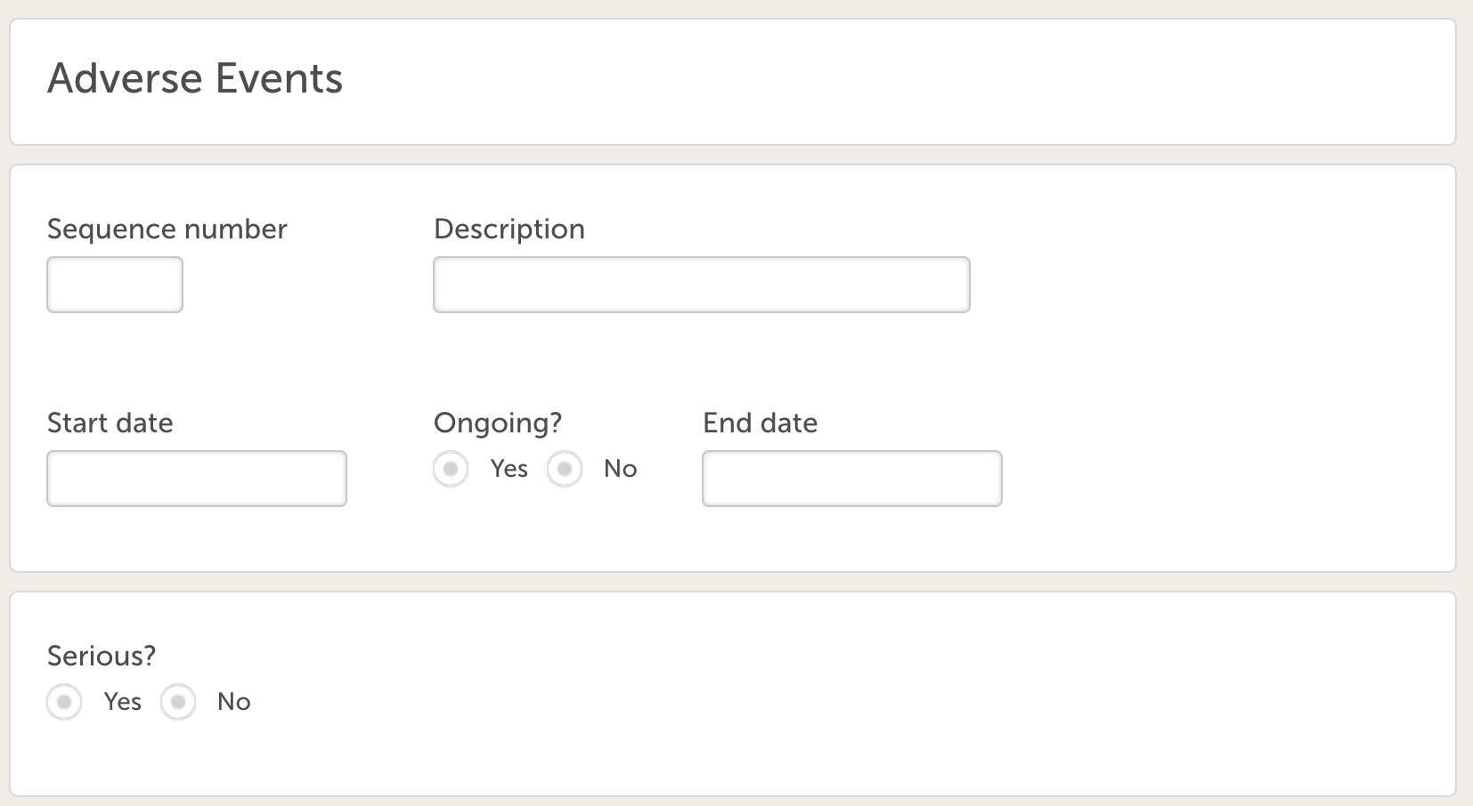This screenshot has width=1473, height=806.
Task: Click the Sequence number input field
Action: tap(115, 285)
